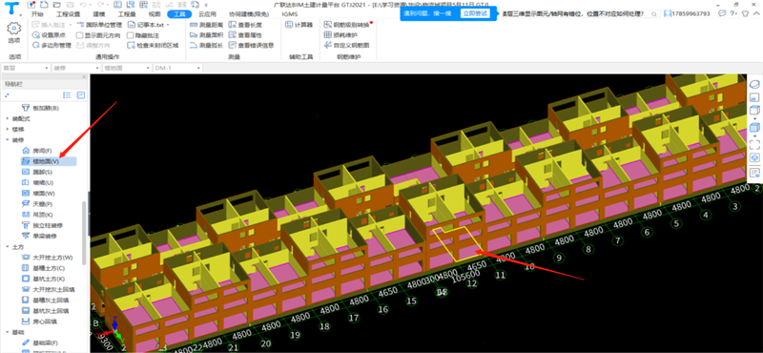The height and width of the screenshot is (353, 763).
Task: Collapse the 装修 tree group
Action: pos(7,139)
